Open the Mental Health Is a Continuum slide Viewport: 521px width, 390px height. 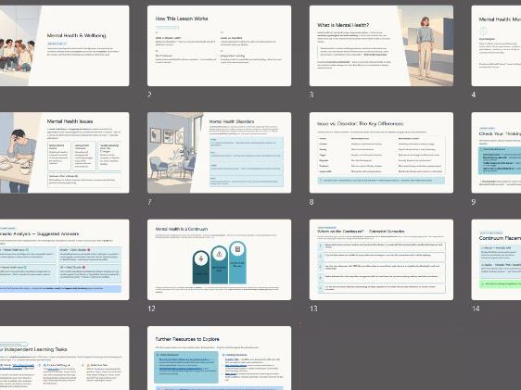(220, 260)
